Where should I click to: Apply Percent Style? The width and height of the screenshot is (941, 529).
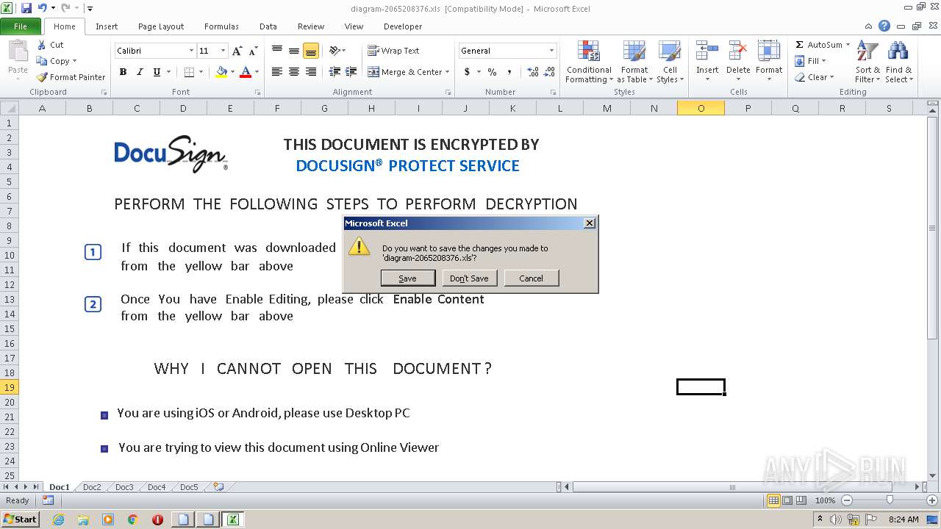pos(492,72)
